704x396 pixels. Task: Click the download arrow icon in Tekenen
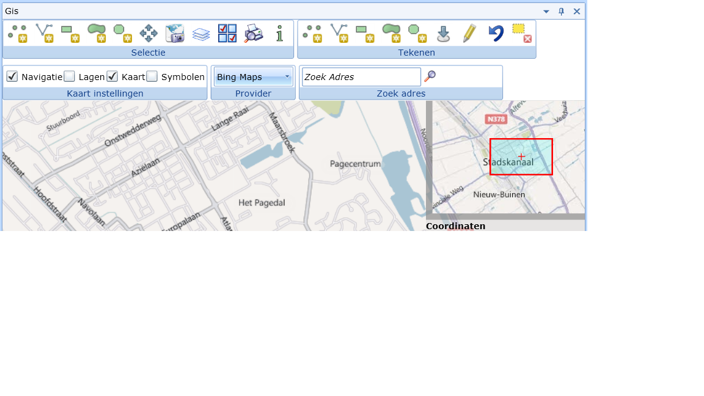(x=443, y=34)
